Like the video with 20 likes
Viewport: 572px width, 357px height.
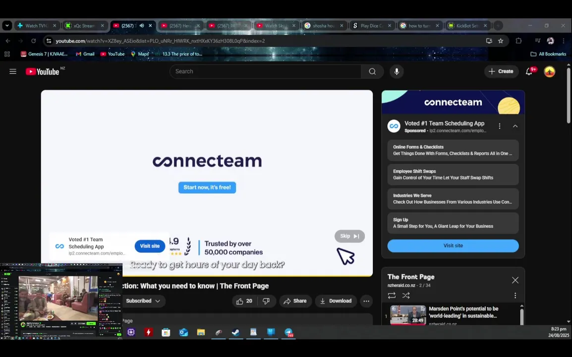244,301
